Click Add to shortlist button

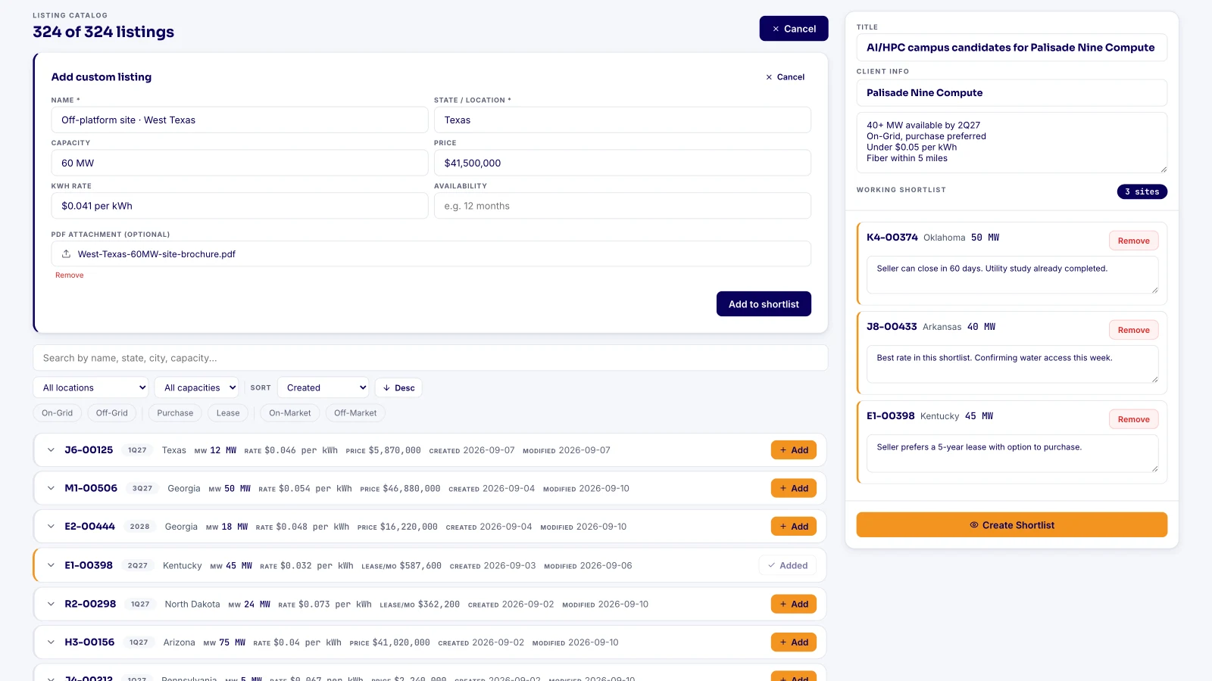[x=764, y=304]
